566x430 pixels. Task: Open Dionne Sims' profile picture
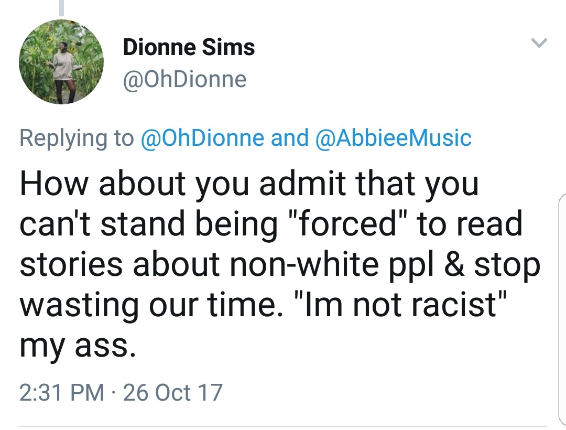(61, 62)
